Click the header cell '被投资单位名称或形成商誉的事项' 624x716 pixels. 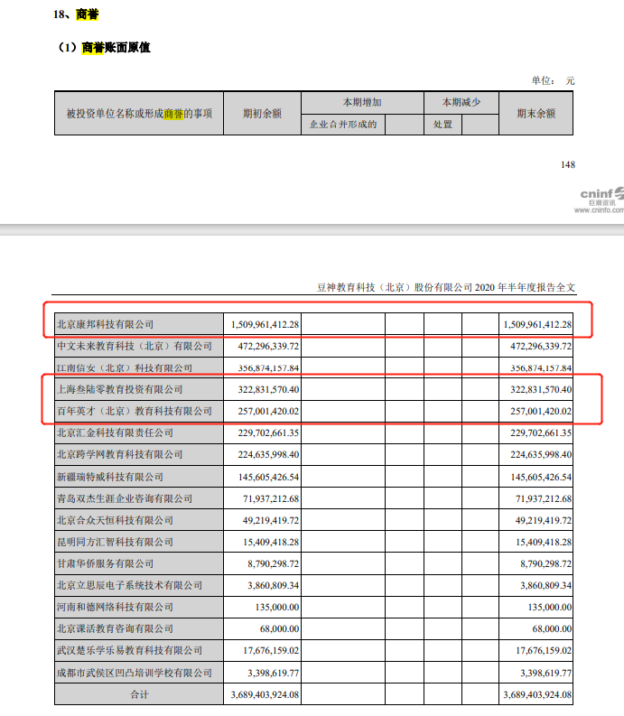139,114
